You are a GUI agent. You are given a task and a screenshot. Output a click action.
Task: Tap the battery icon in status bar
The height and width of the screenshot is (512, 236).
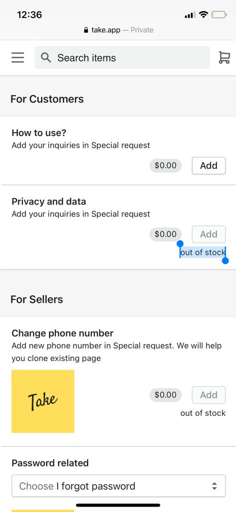tap(219, 14)
